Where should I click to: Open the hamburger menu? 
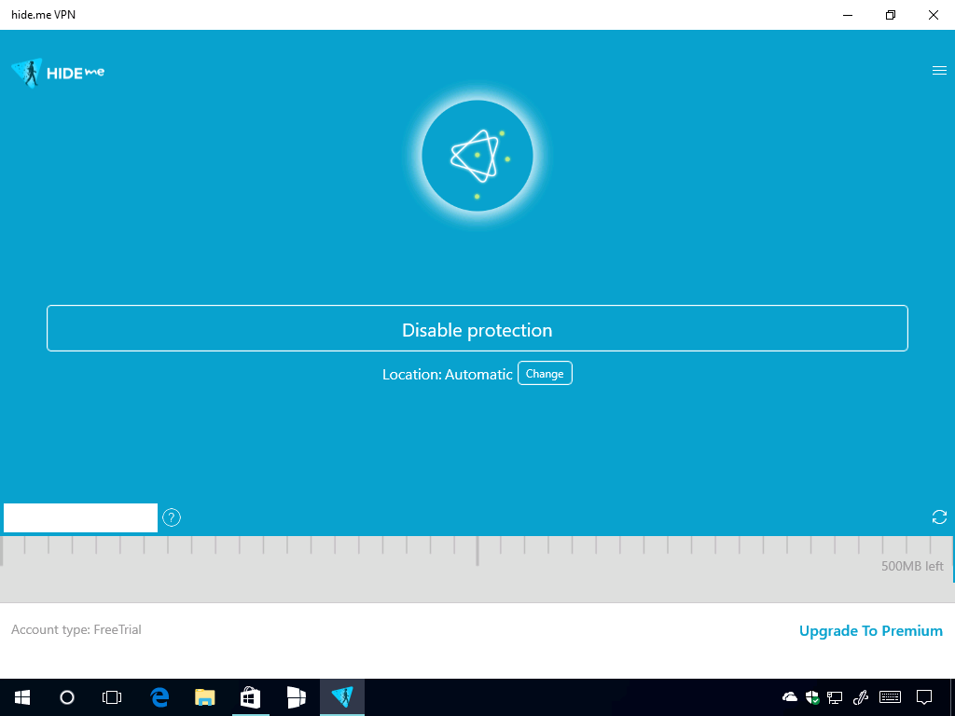tap(939, 71)
